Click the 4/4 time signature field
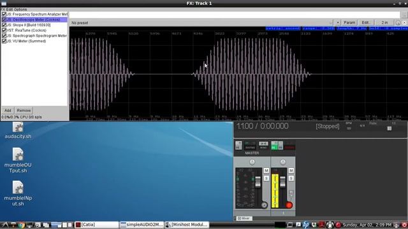Image resolution: width=408 pixels, height=229 pixels. [362, 126]
